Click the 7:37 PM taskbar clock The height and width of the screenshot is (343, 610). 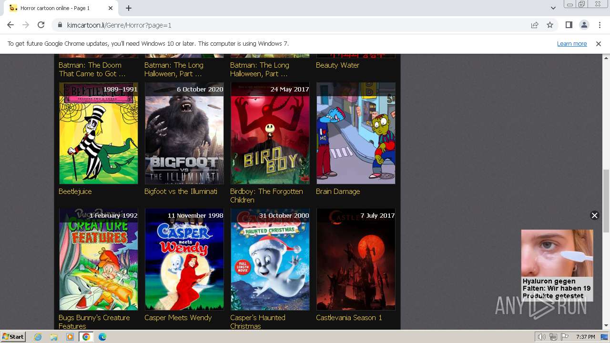pyautogui.click(x=585, y=337)
